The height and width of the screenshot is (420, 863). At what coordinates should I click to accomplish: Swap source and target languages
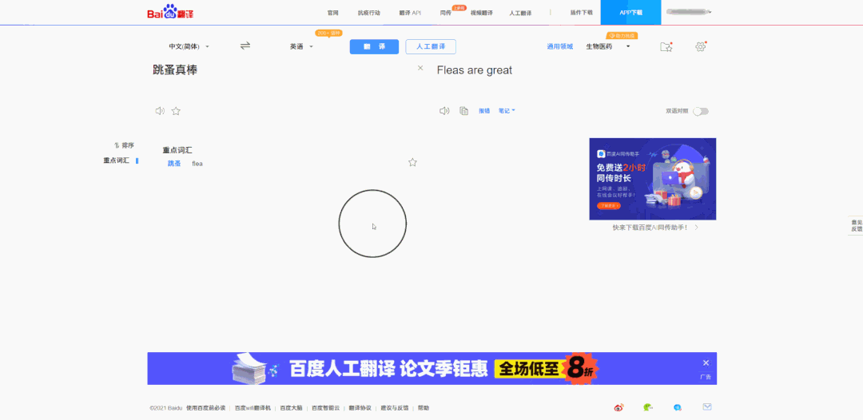(x=245, y=46)
